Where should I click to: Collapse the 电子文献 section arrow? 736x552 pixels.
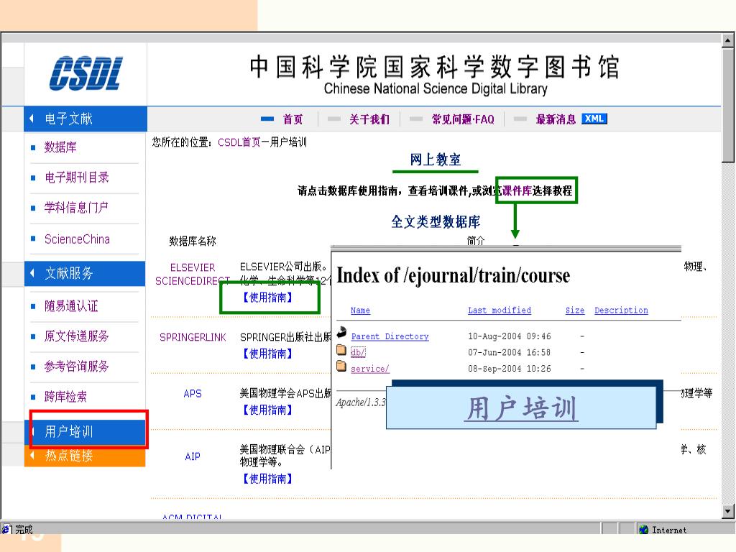(32, 119)
